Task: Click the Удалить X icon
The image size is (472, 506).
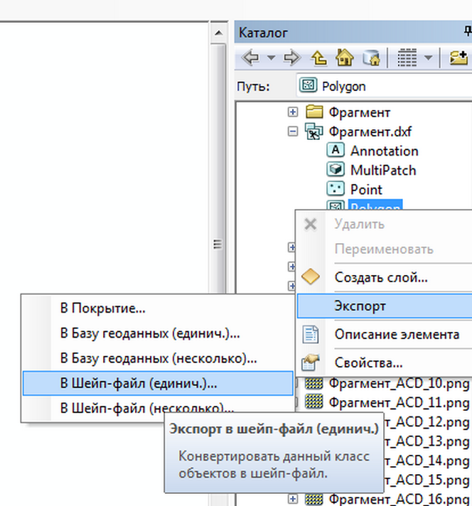Action: click(x=311, y=224)
